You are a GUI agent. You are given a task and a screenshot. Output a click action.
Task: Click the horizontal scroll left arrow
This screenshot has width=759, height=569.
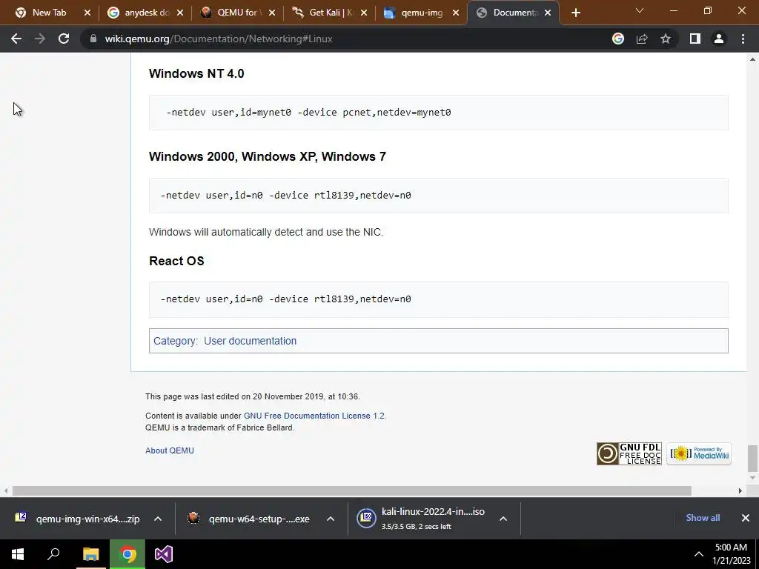(5, 490)
